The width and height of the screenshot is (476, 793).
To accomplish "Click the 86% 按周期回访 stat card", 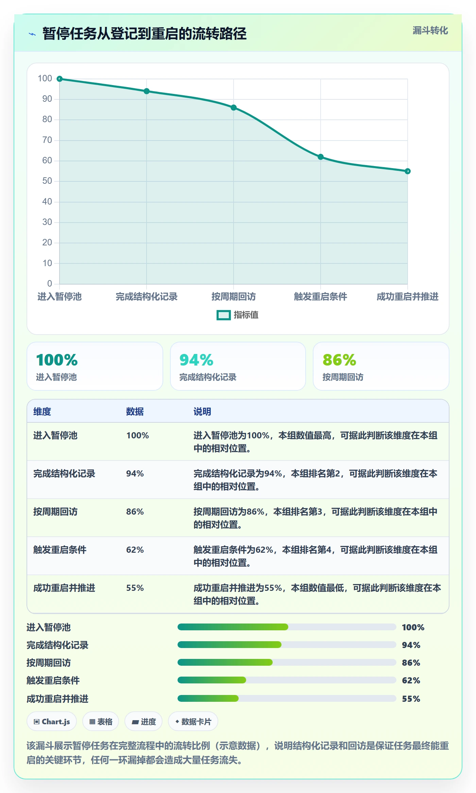I will (381, 366).
